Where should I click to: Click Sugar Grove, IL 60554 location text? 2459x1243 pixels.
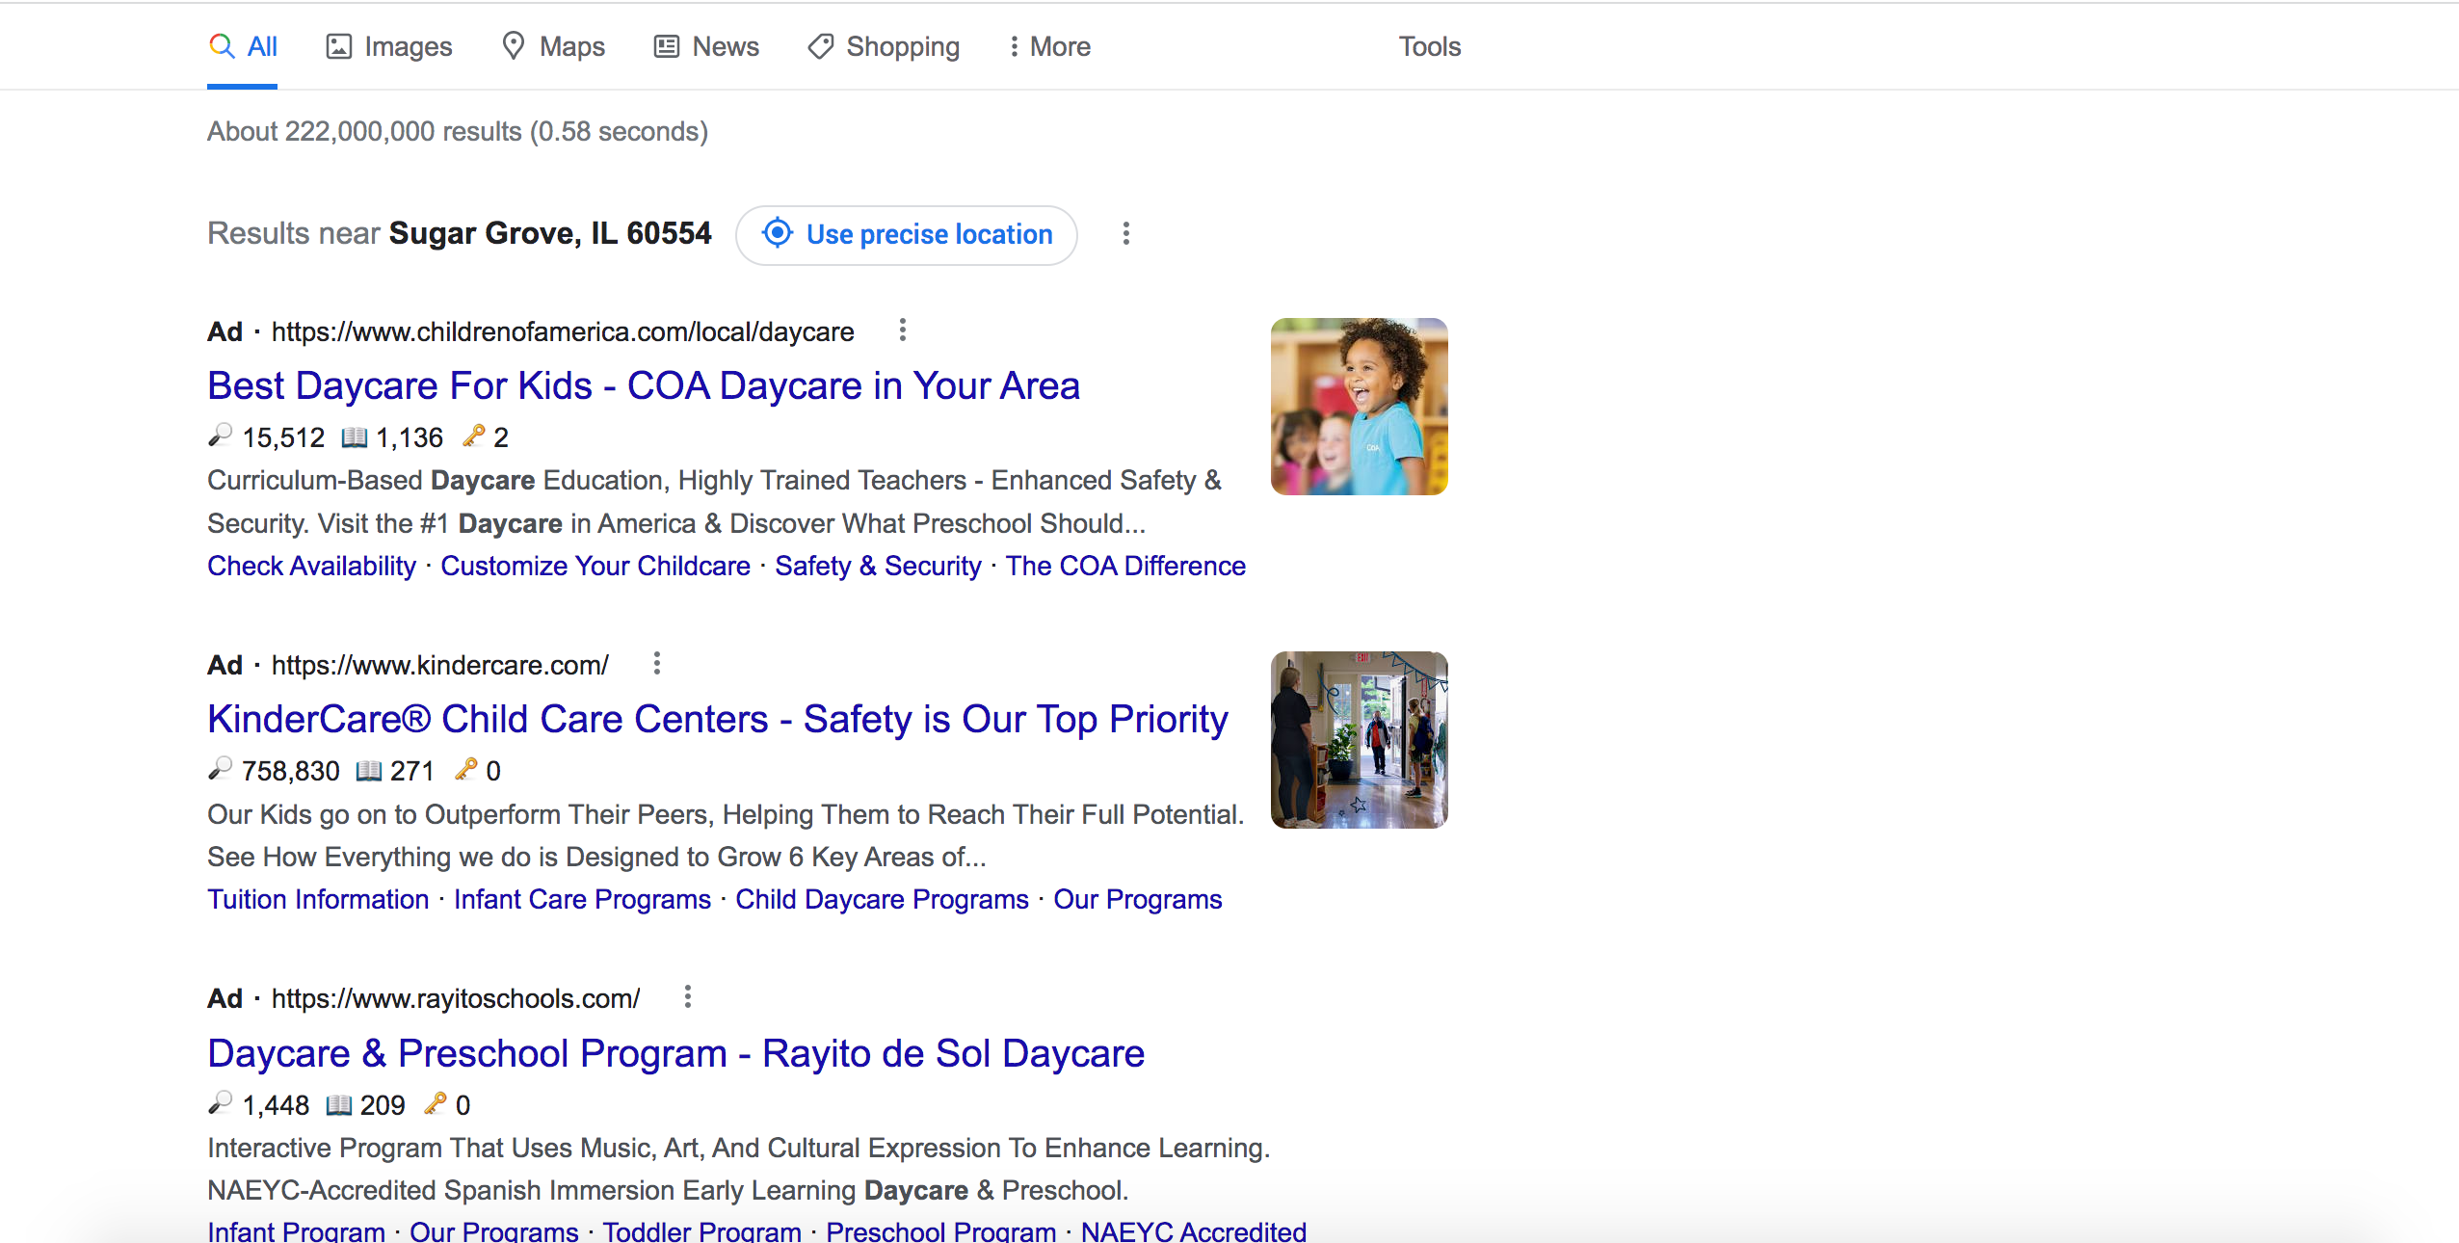click(x=550, y=233)
